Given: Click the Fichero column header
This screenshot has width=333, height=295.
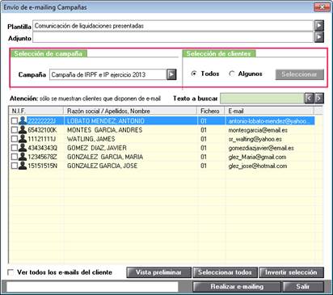Looking at the screenshot, I should [x=211, y=111].
